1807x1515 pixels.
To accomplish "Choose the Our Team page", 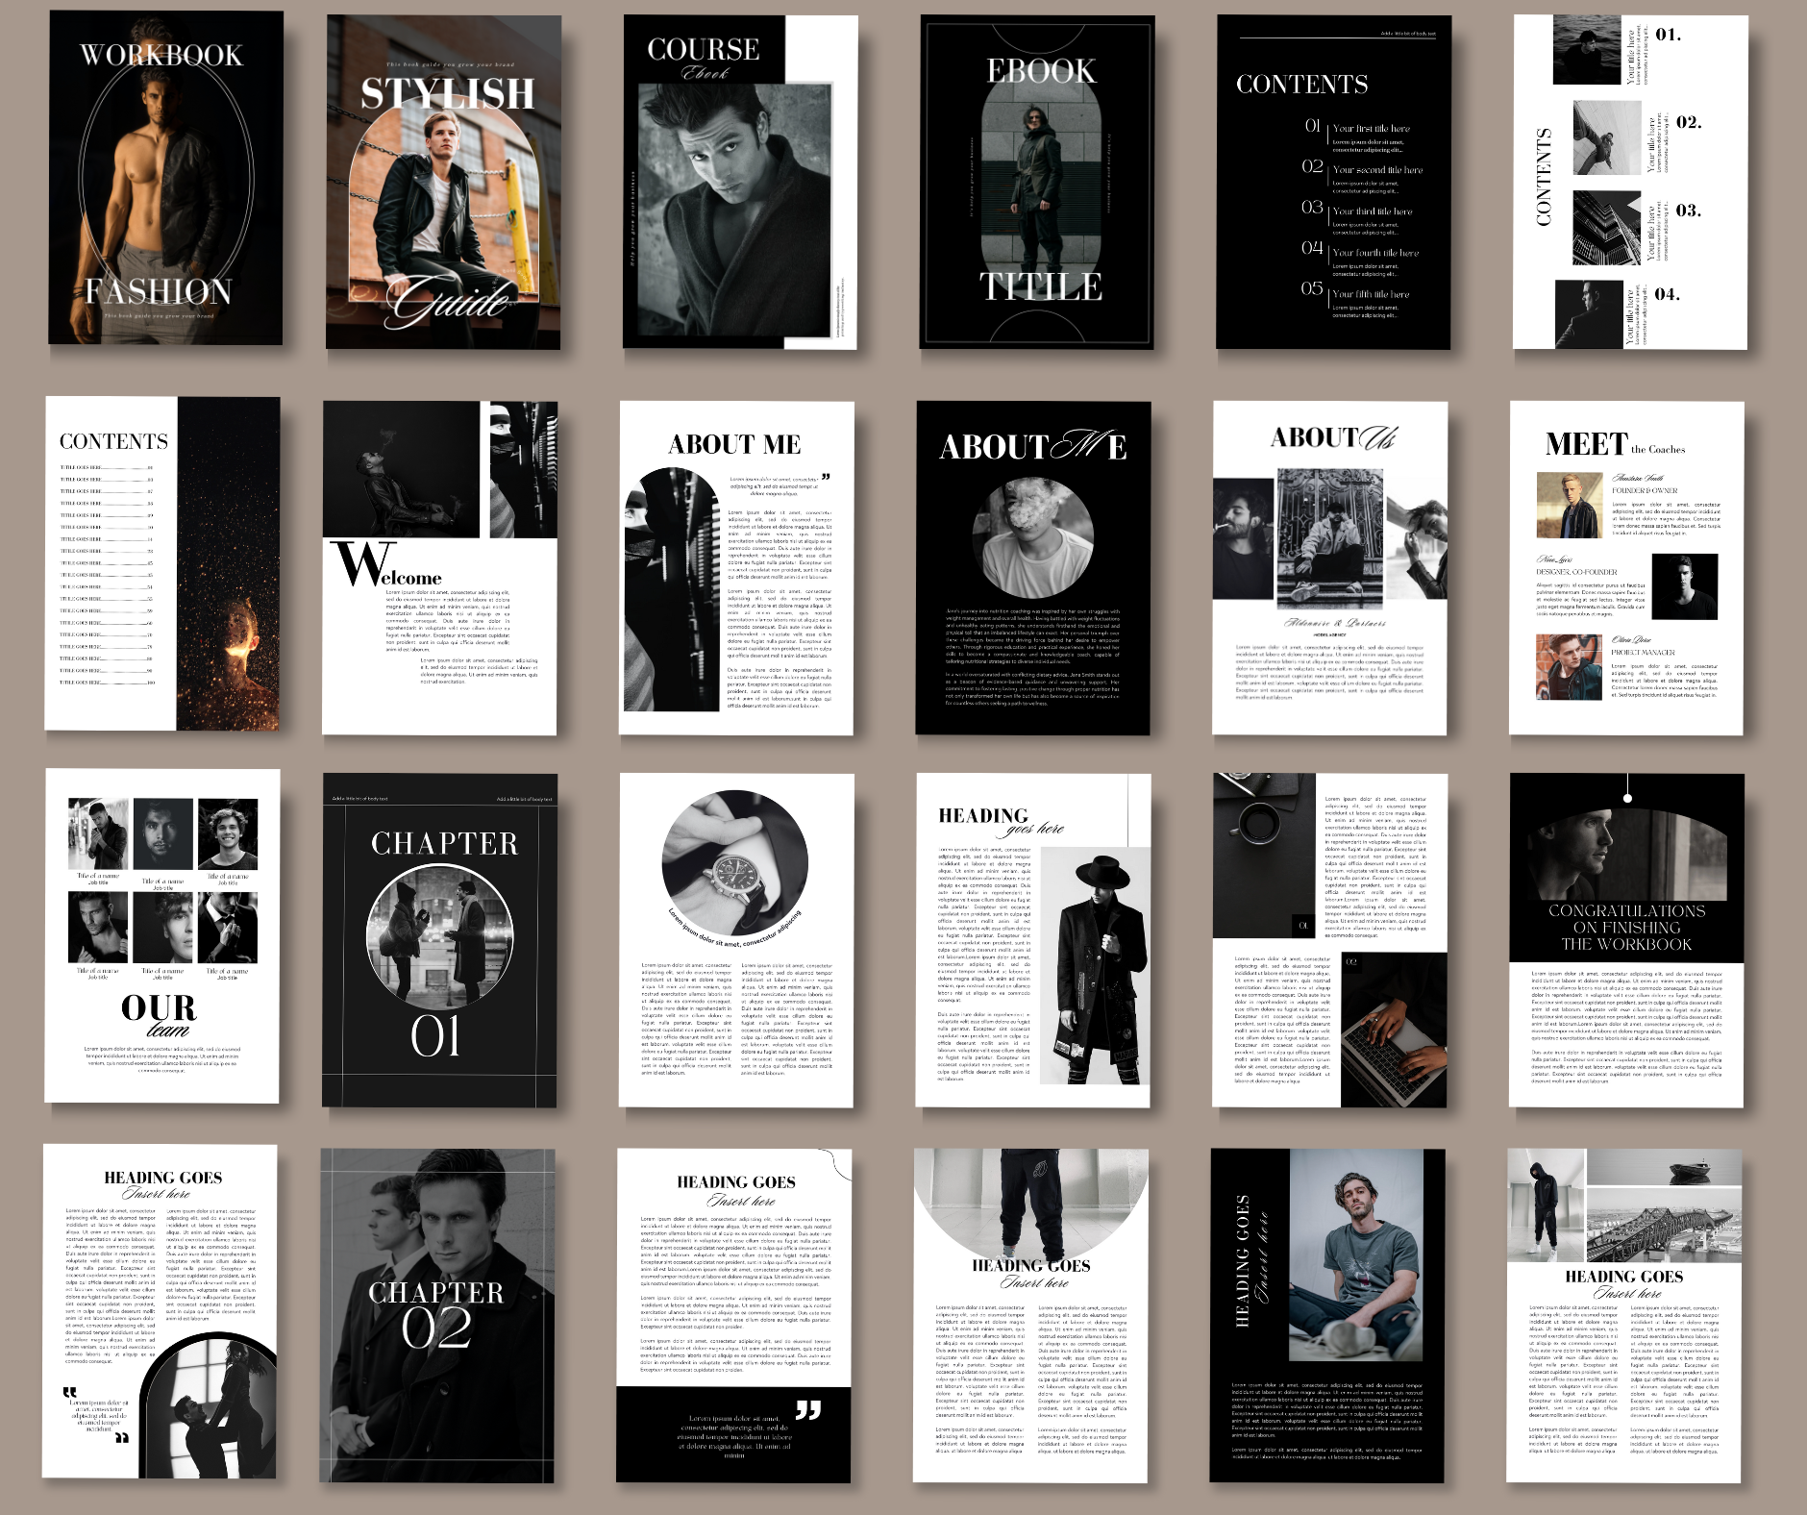I will click(x=162, y=935).
